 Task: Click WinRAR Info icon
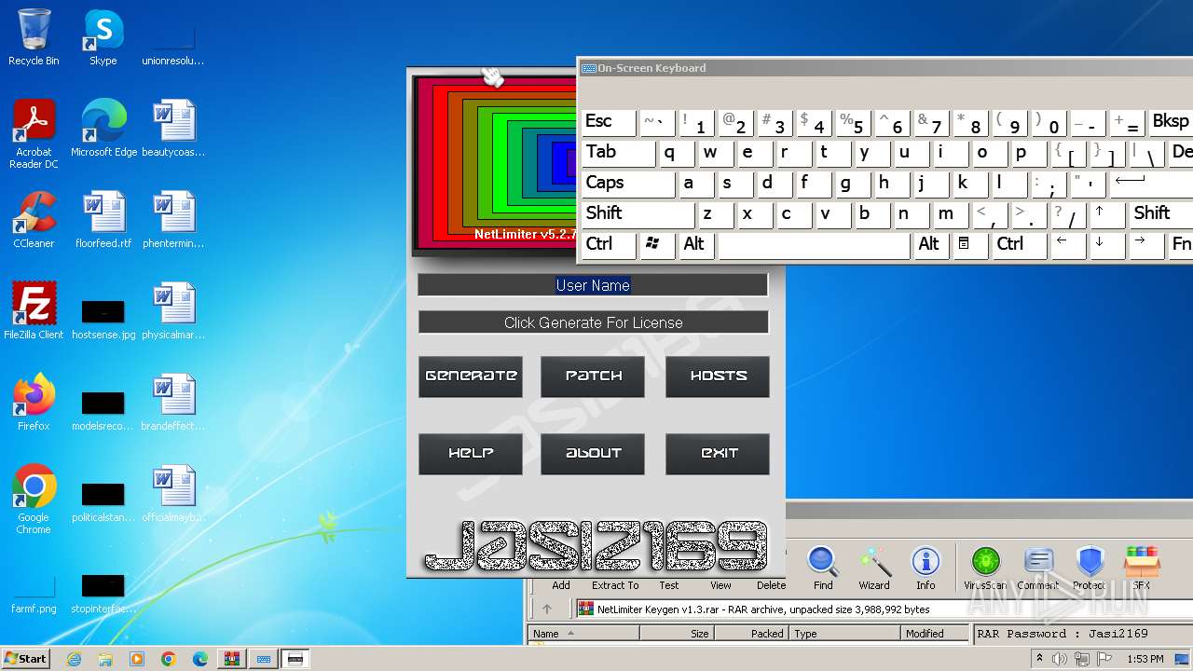(x=926, y=568)
